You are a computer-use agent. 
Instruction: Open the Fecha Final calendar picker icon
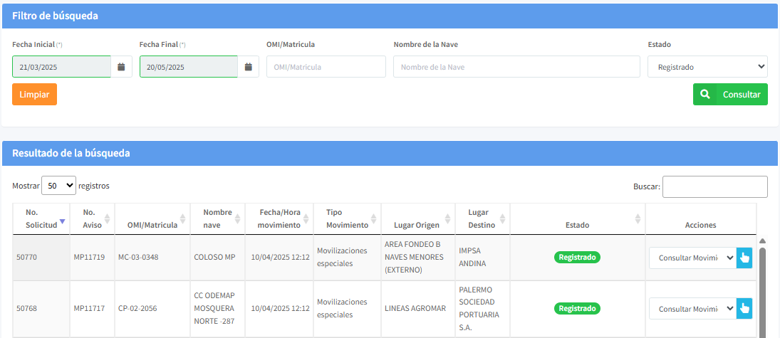click(x=248, y=67)
